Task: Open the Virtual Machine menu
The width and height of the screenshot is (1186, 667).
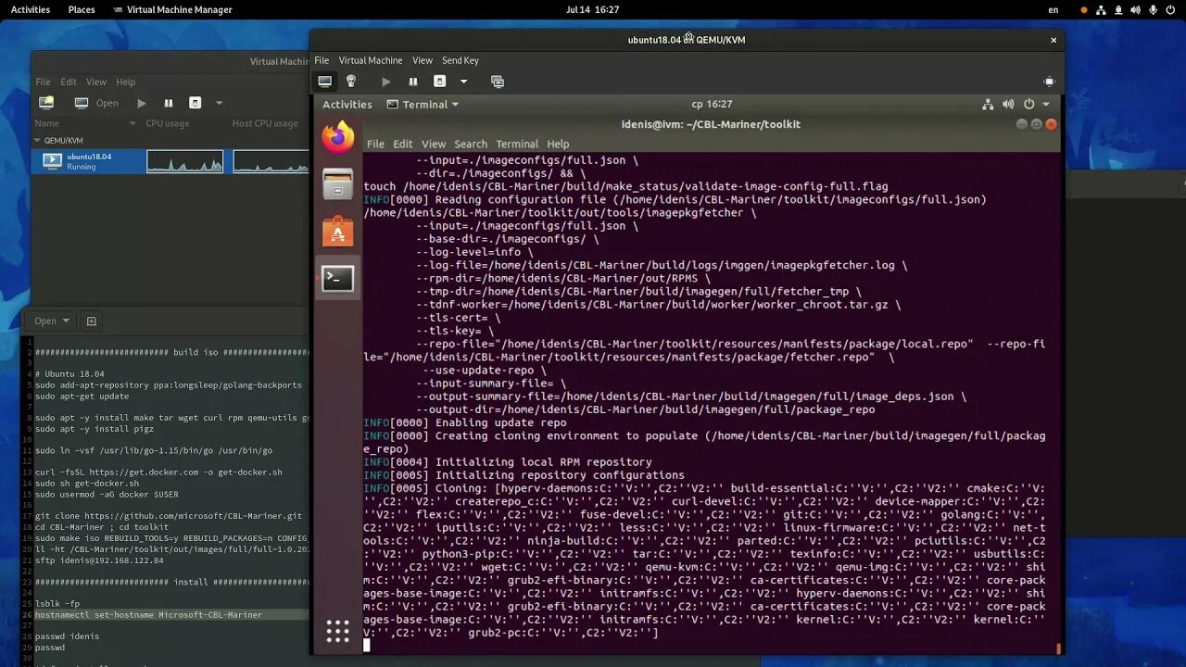Action: (x=371, y=60)
